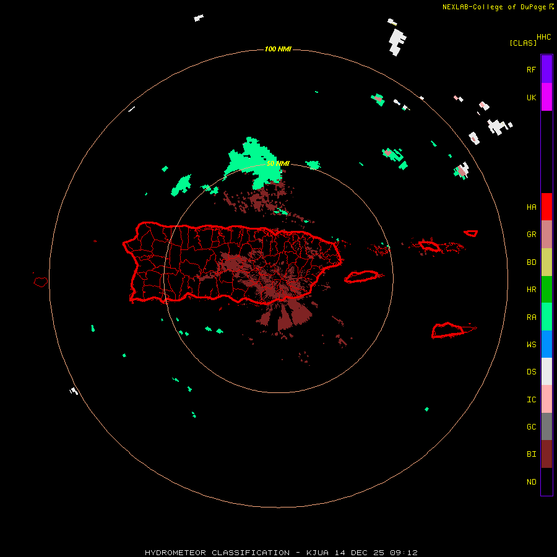This screenshot has height=557, width=557.
Task: Click the St. Croix island outline
Action: tap(453, 330)
